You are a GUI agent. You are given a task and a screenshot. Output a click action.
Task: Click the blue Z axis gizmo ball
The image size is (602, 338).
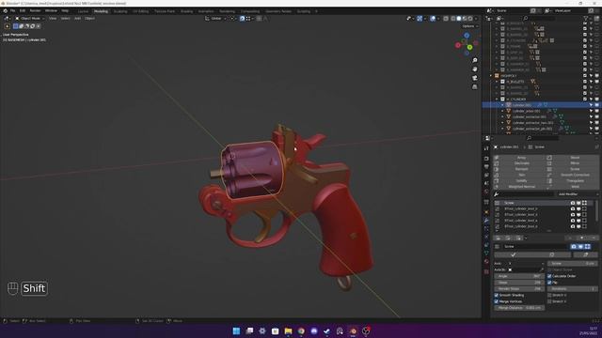pos(467,36)
